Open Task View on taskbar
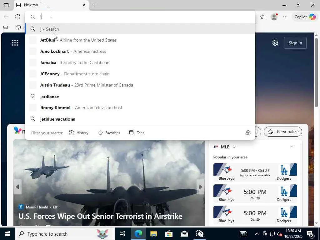This screenshot has height=240, width=320. [x=122, y=234]
